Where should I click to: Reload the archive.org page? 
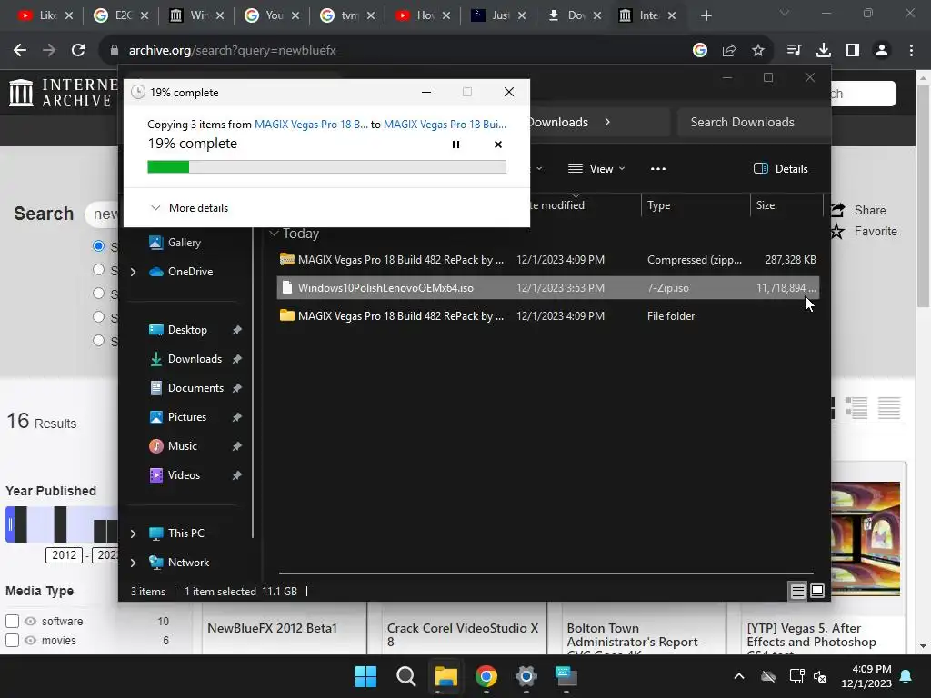pos(78,51)
